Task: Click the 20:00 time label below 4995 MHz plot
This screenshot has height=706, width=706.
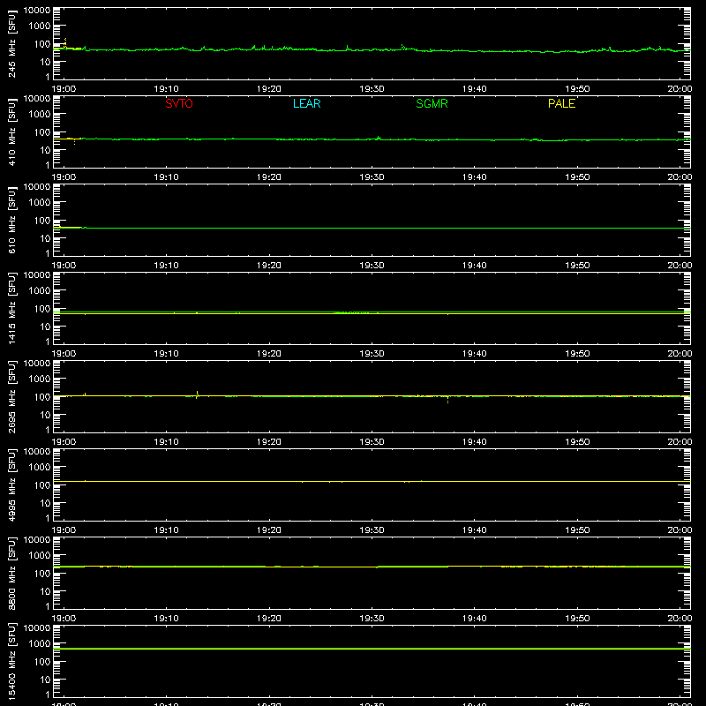Action: point(680,530)
